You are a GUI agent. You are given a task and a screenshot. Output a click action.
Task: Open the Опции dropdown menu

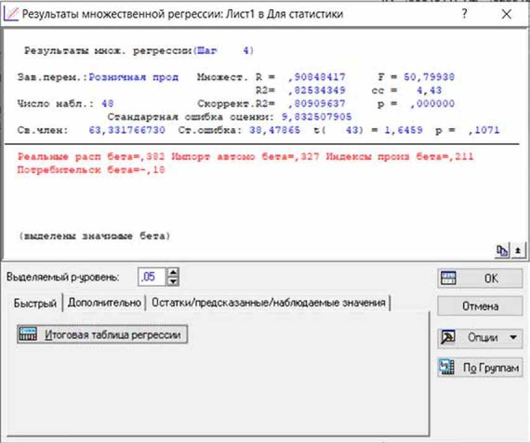[x=480, y=337]
